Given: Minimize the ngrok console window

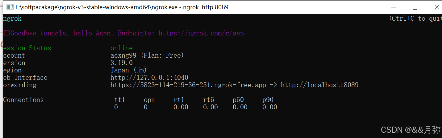Looking at the screenshot, I should point(394,7).
